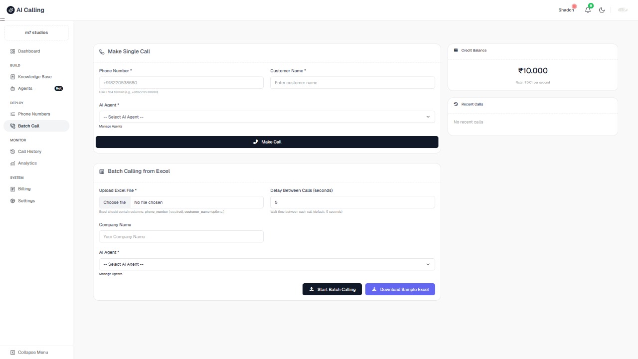Collapse the sidebar menu
This screenshot has height=359, width=638.
coord(30,352)
